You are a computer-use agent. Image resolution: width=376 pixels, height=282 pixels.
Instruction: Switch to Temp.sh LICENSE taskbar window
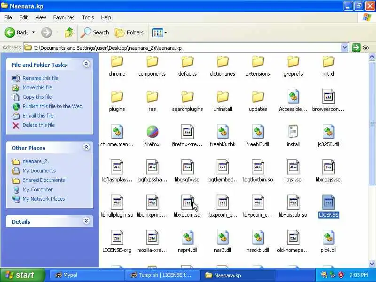(162, 275)
